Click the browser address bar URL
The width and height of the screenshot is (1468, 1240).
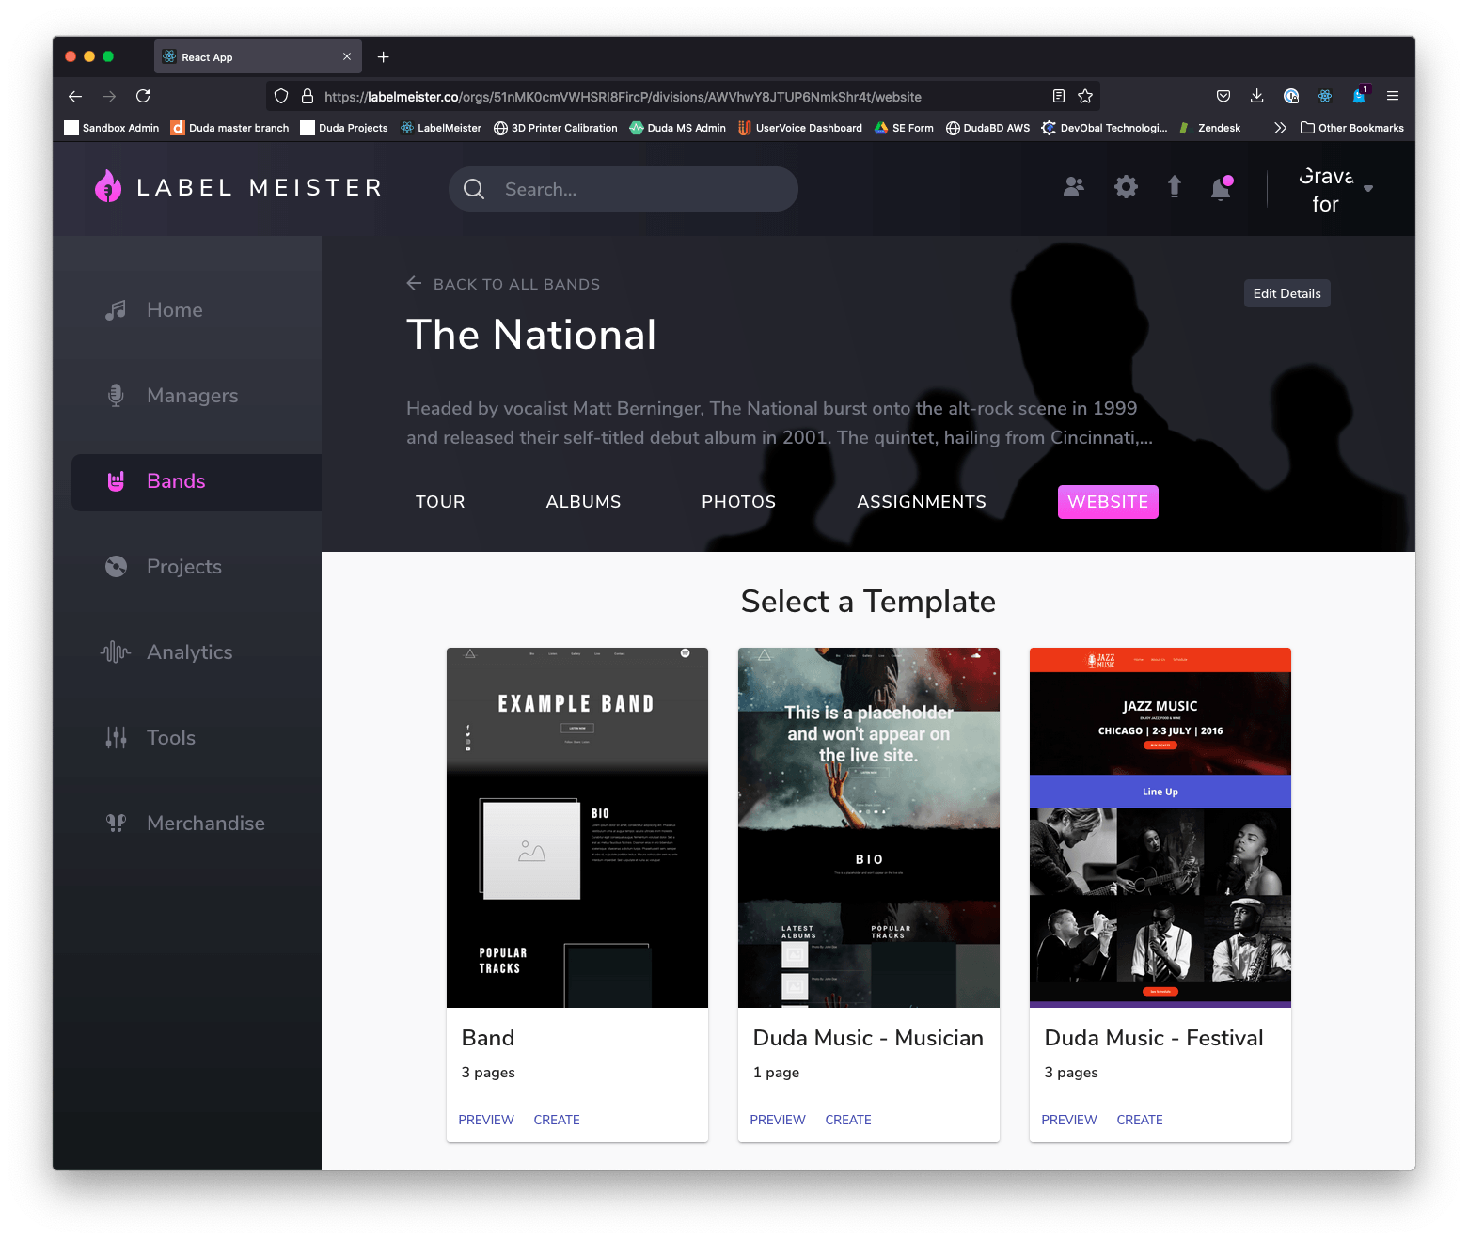(623, 97)
